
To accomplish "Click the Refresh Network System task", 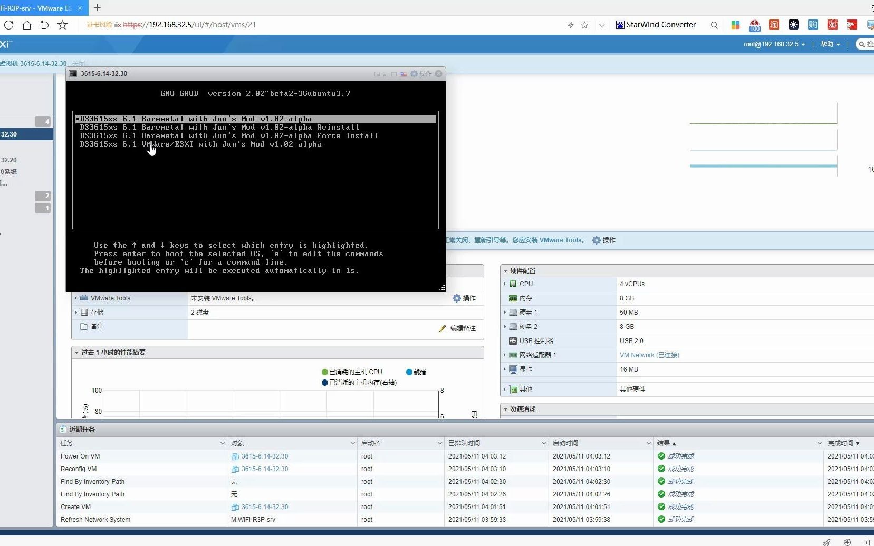I will pyautogui.click(x=95, y=520).
